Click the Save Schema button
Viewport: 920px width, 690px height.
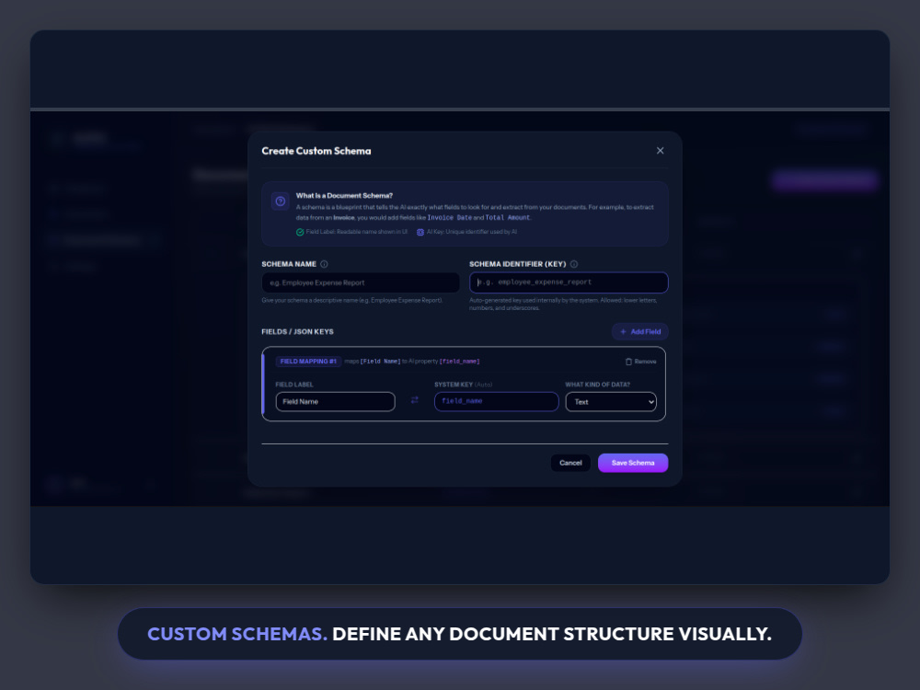click(x=633, y=463)
